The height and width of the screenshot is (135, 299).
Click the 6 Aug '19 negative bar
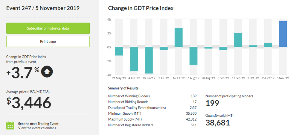(x=193, y=56)
